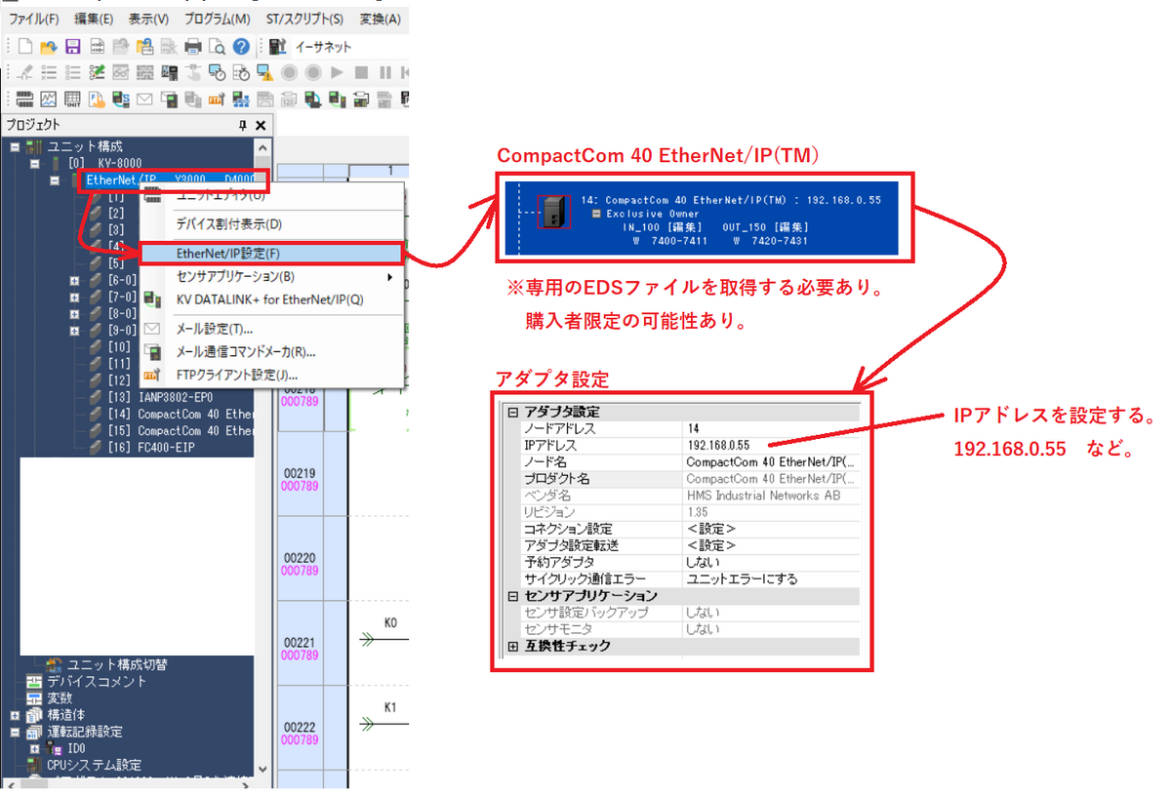Click the orange FTP toolbar icon
Viewport: 1171px width, 796px height.
[217, 99]
